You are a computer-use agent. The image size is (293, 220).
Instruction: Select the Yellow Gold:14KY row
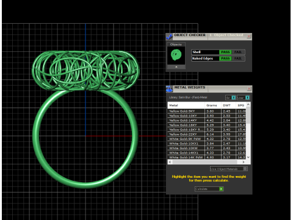click(207, 120)
